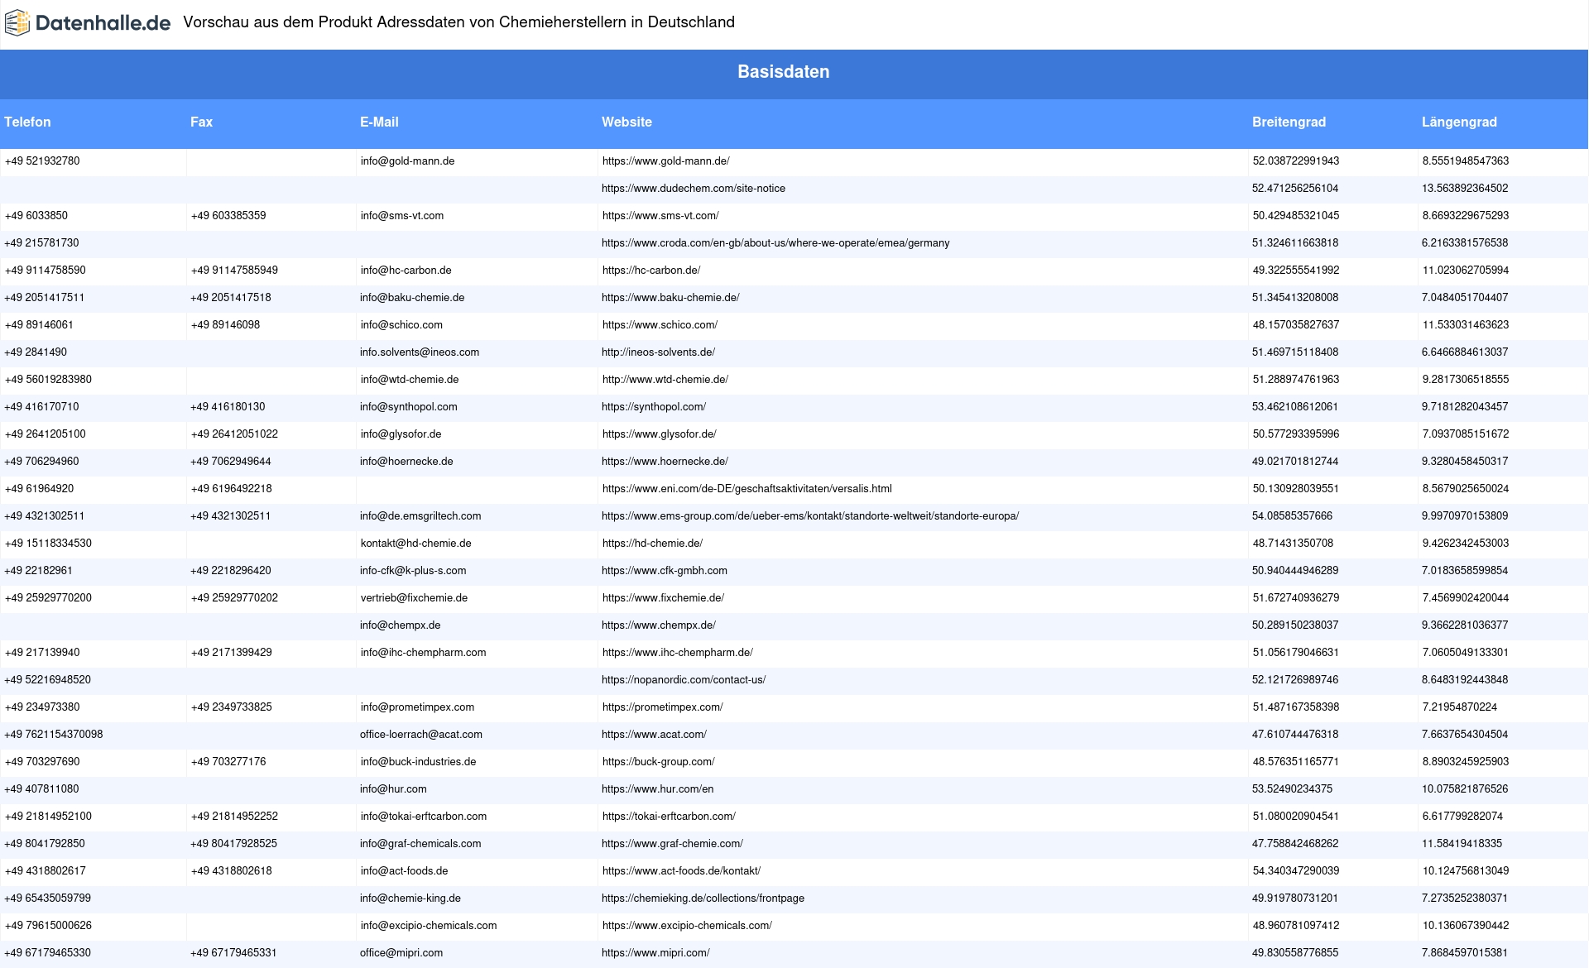Select latitude value 53.462108612061
1589x968 pixels.
click(1295, 407)
